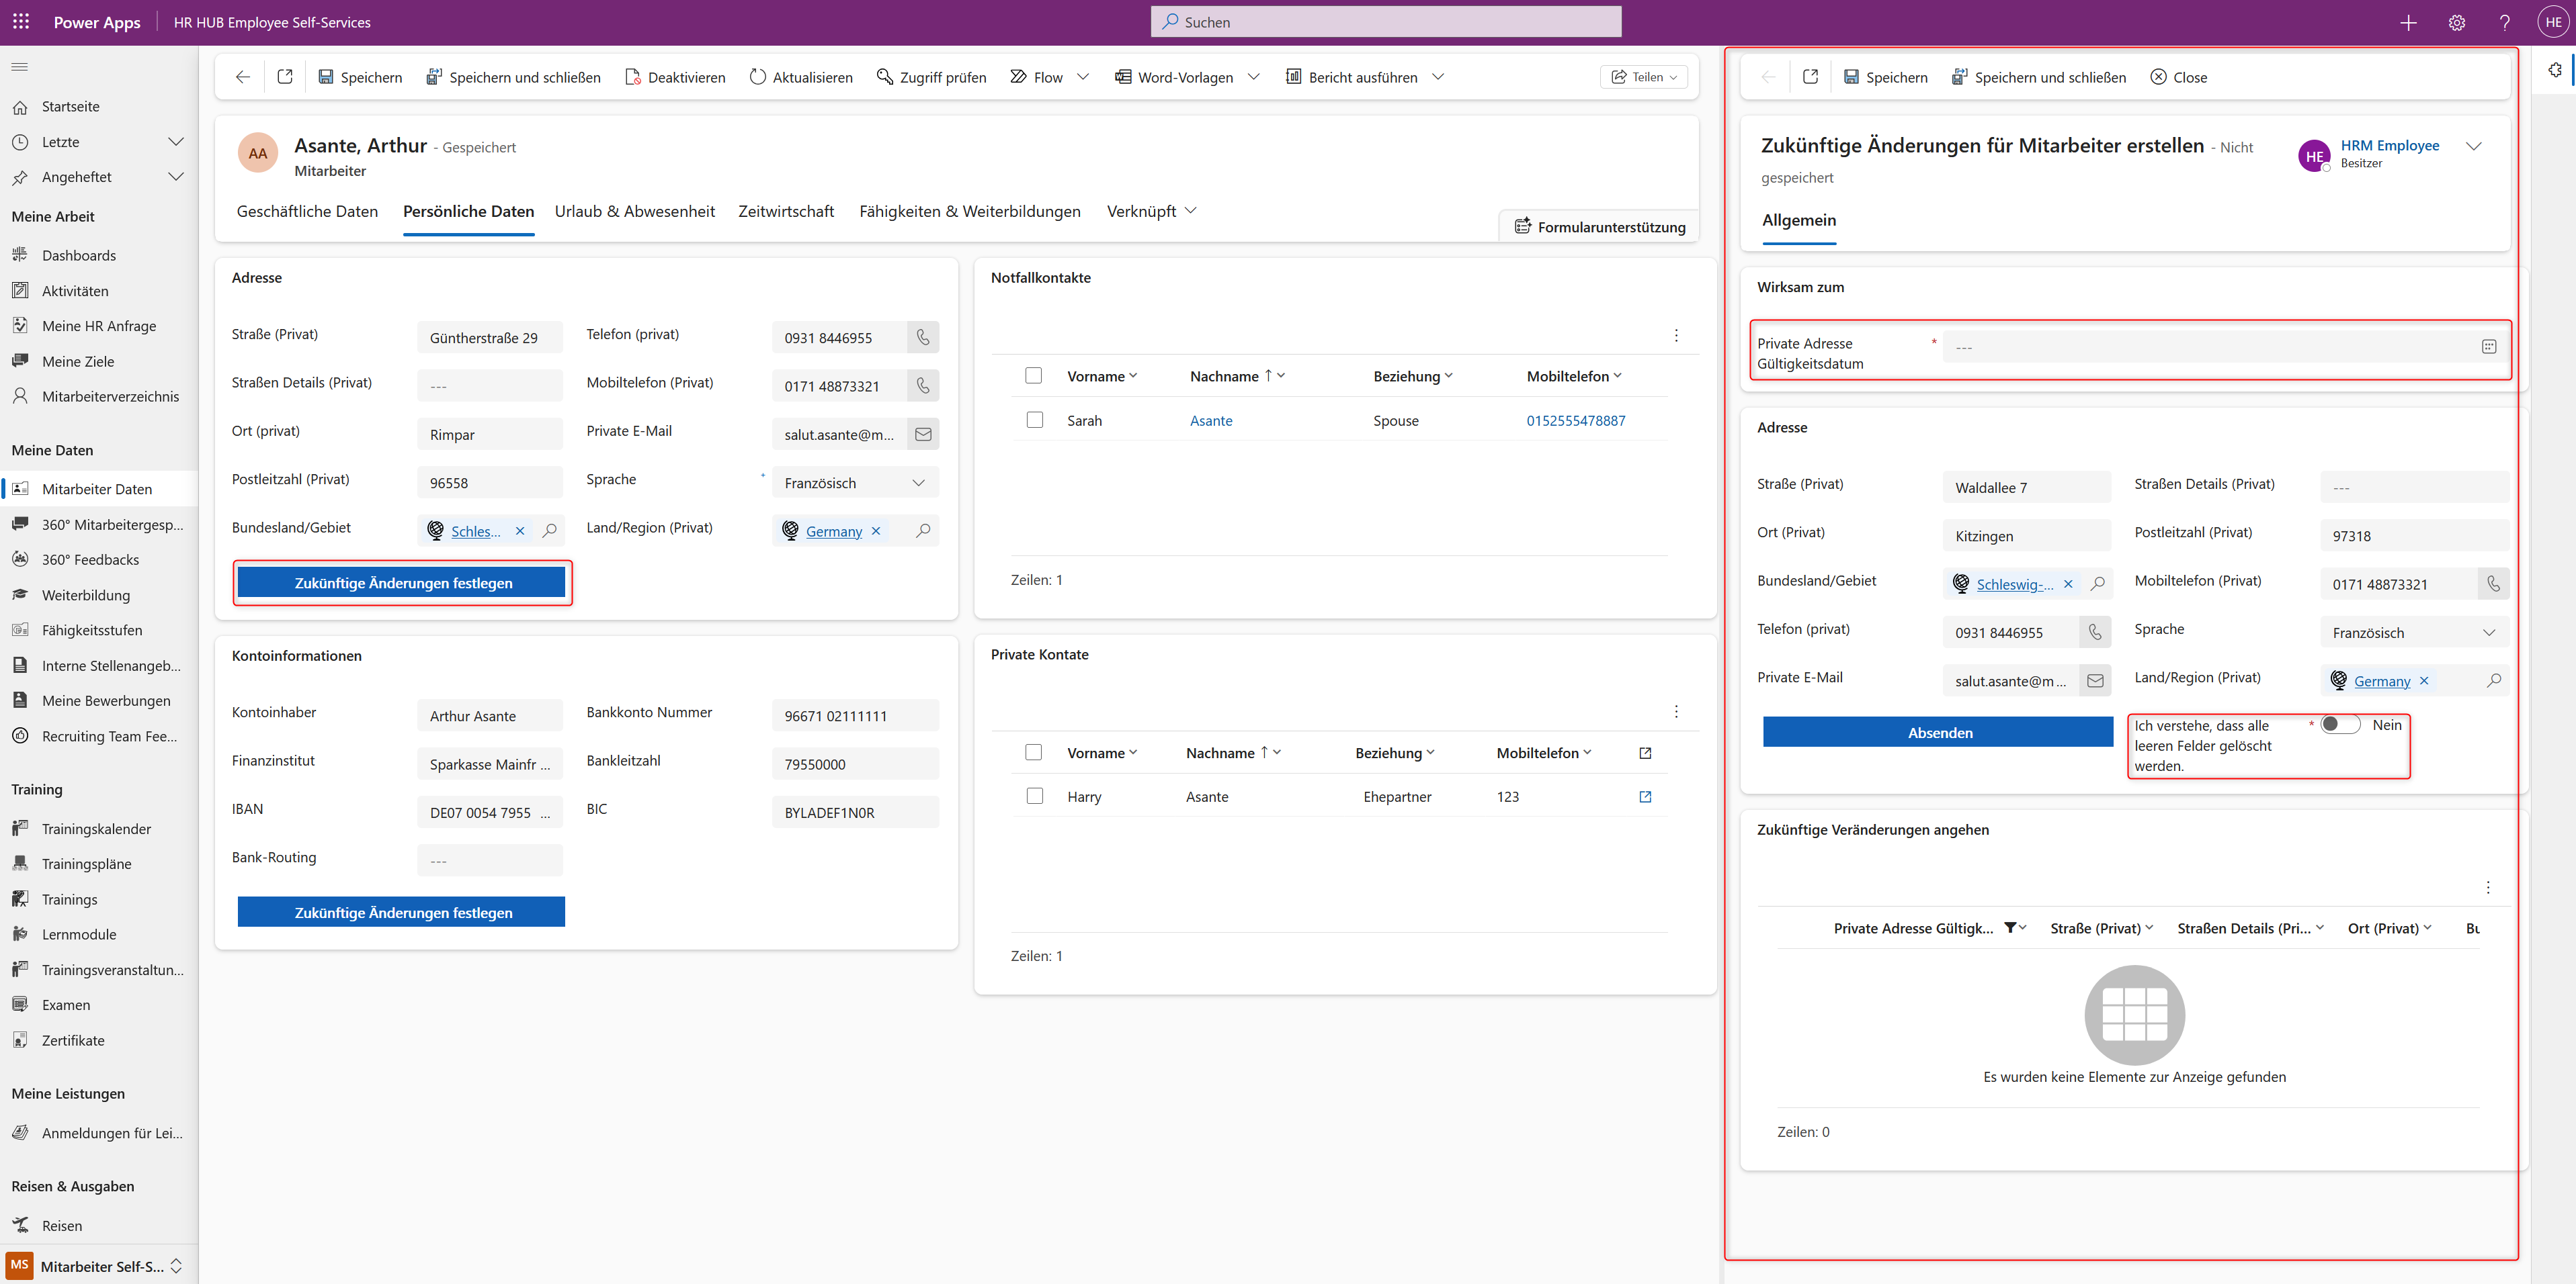Click the mail icon beside Private E-Mail
Screen dimensions: 2576x1284
(x=923, y=434)
